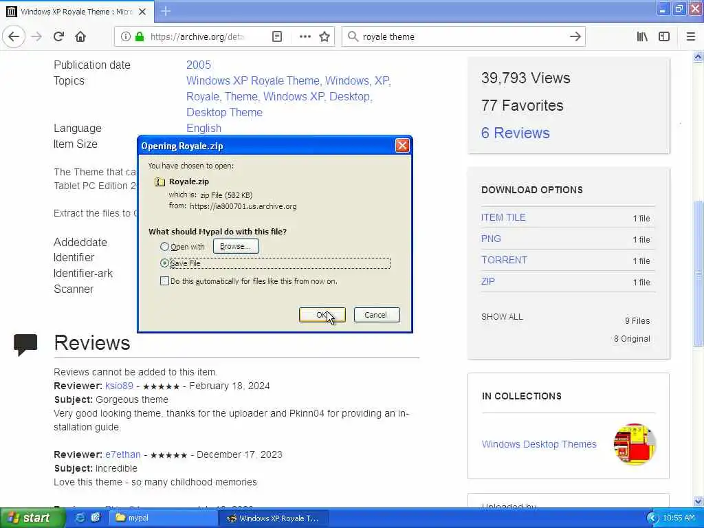Go back with the browser back arrow
The height and width of the screenshot is (528, 704).
(x=14, y=37)
